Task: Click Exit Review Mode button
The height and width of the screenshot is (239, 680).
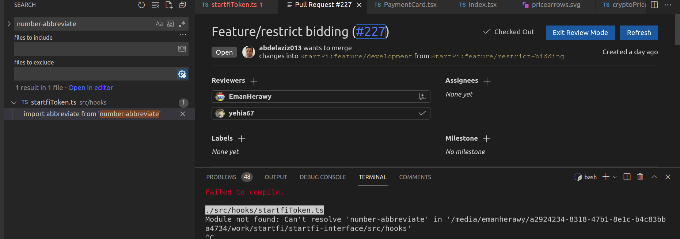Action: pos(580,32)
